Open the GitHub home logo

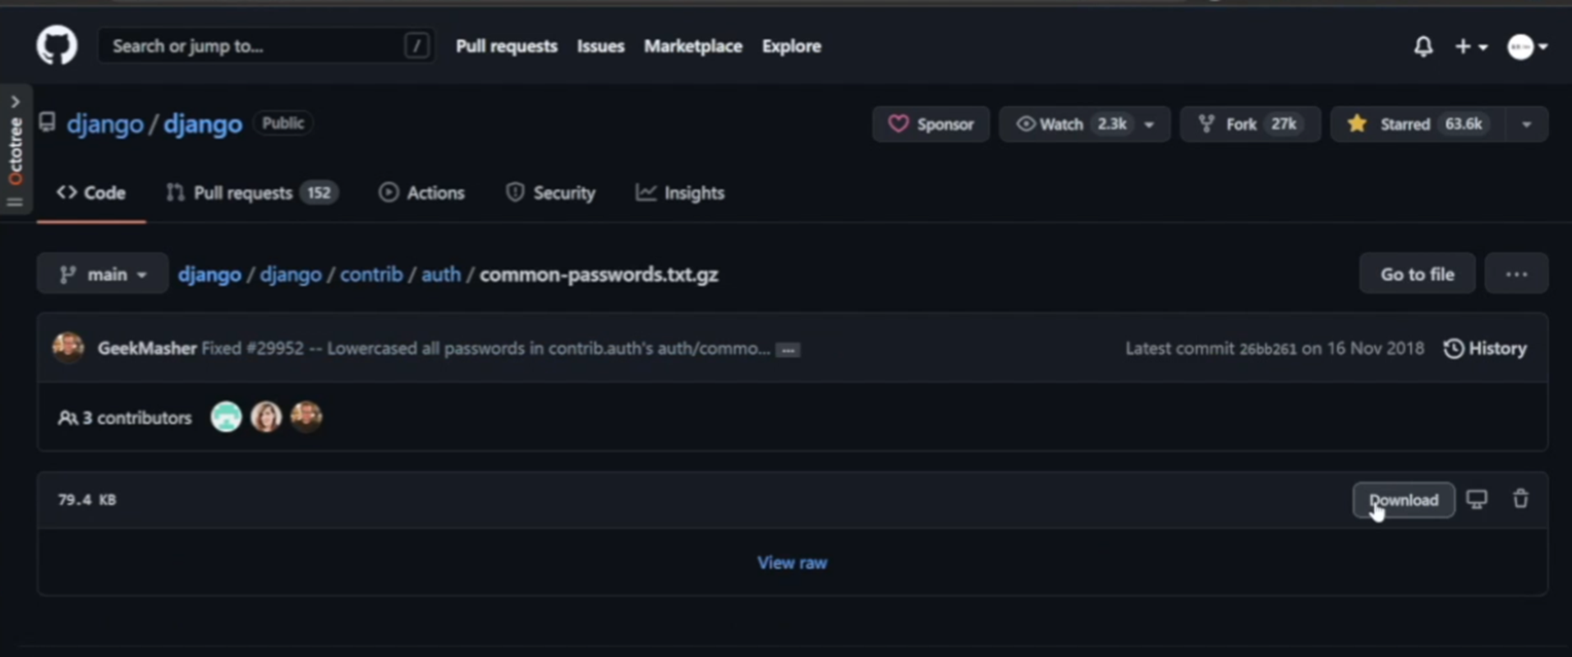click(x=57, y=45)
